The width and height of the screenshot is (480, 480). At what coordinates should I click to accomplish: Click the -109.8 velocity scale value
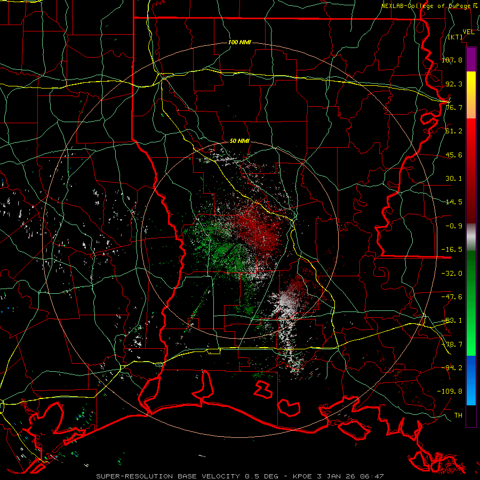[450, 391]
